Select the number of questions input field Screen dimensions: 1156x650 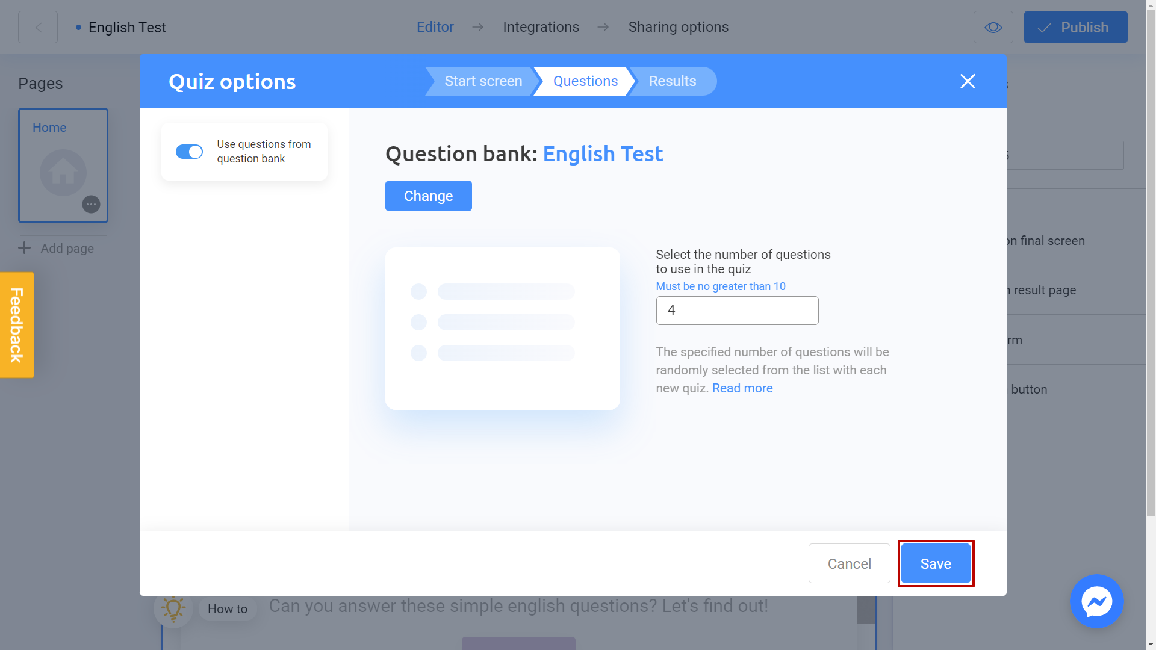[x=737, y=311]
